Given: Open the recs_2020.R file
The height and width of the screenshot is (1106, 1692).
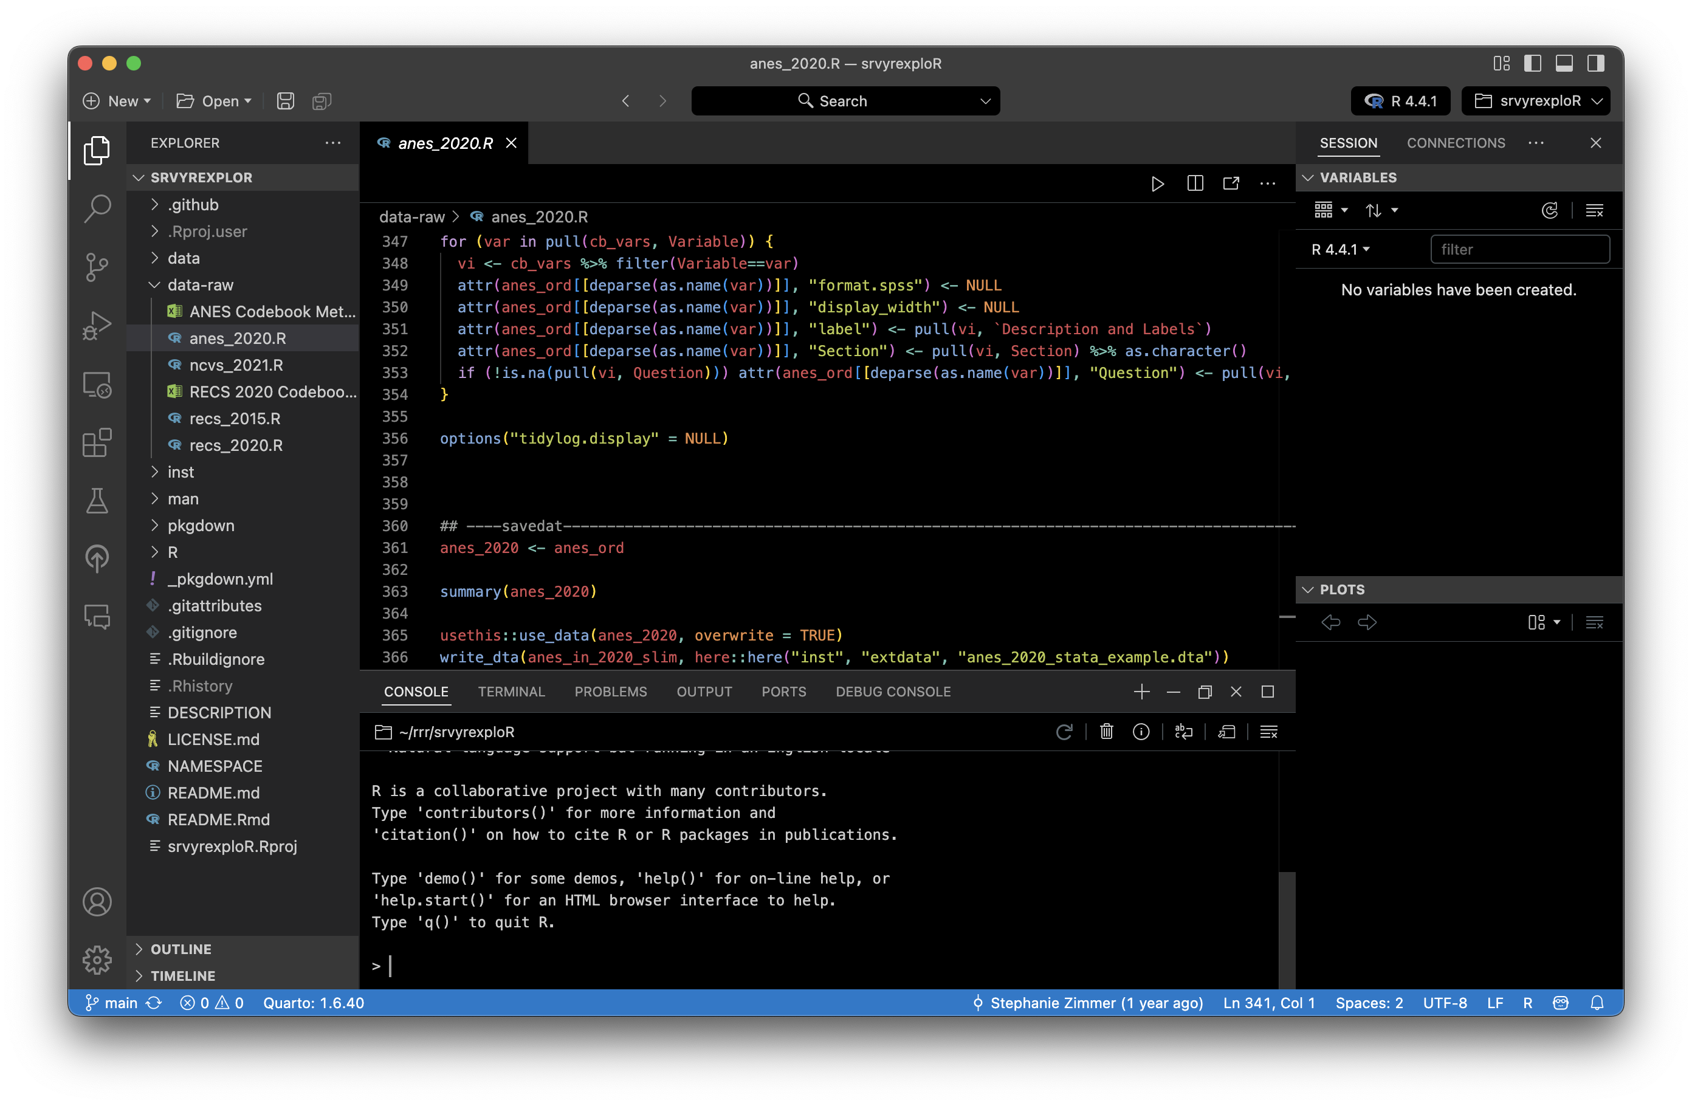Looking at the screenshot, I should point(235,445).
